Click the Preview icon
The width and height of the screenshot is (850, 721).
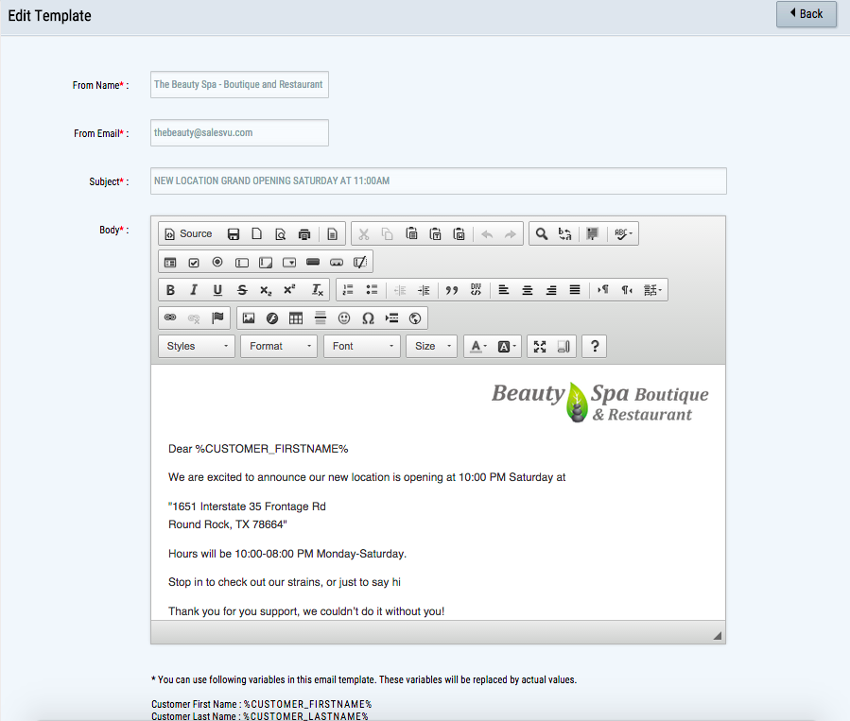pos(280,234)
